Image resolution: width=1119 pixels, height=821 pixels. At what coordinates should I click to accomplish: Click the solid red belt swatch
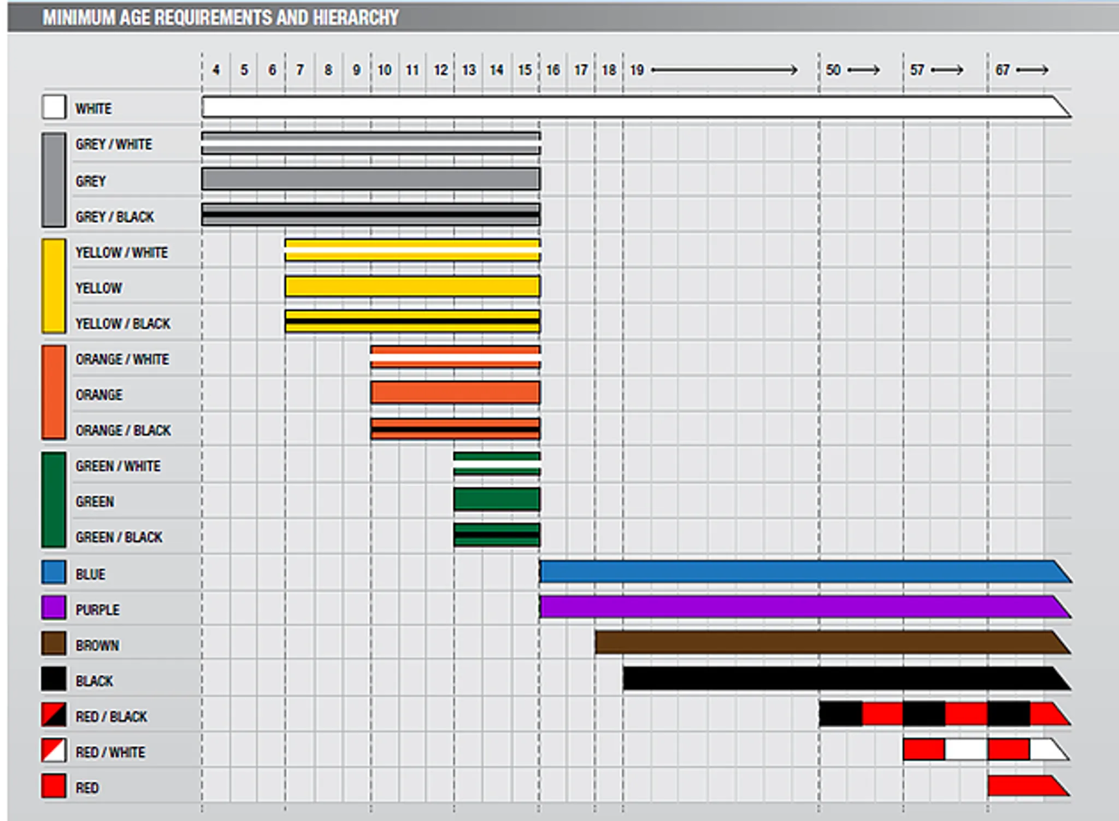[x=54, y=786]
